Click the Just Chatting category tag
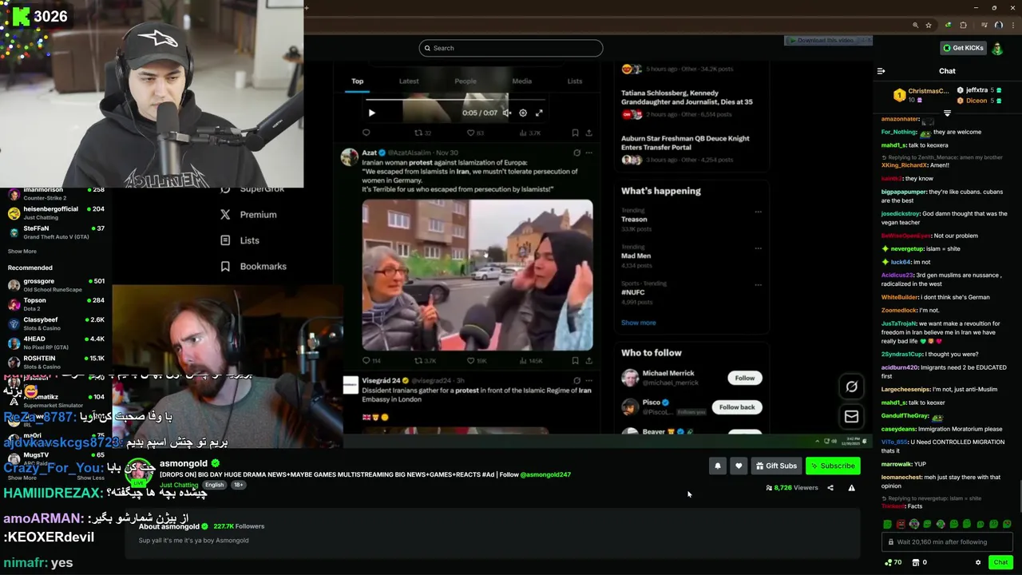The height and width of the screenshot is (575, 1022). coord(179,485)
